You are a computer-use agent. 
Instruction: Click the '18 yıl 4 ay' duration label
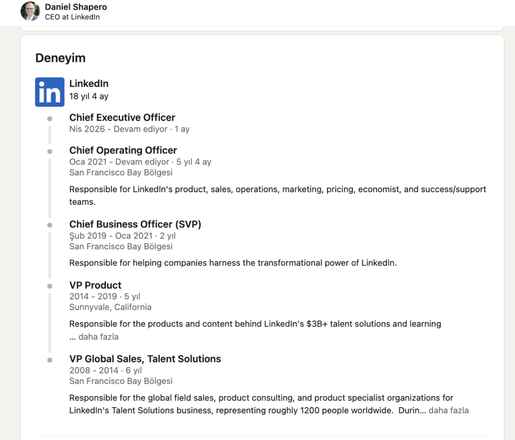tap(89, 96)
